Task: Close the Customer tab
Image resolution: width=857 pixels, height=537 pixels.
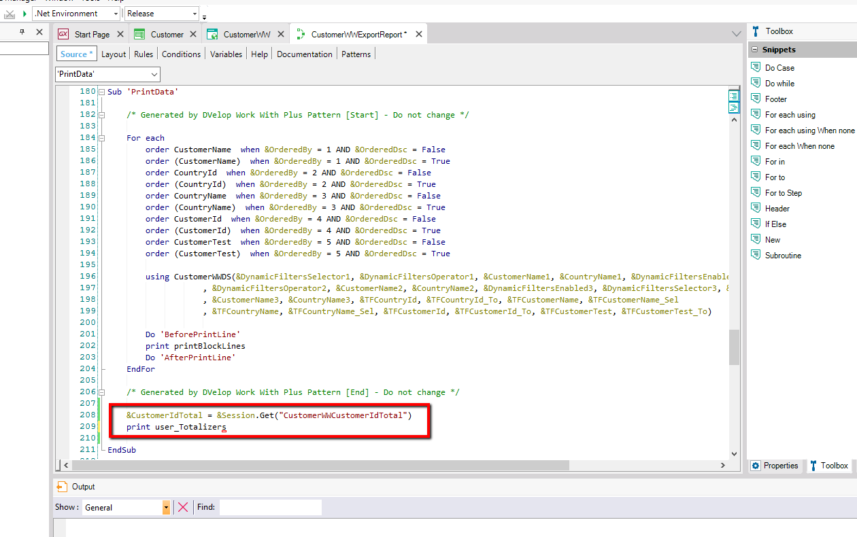Action: (x=193, y=35)
